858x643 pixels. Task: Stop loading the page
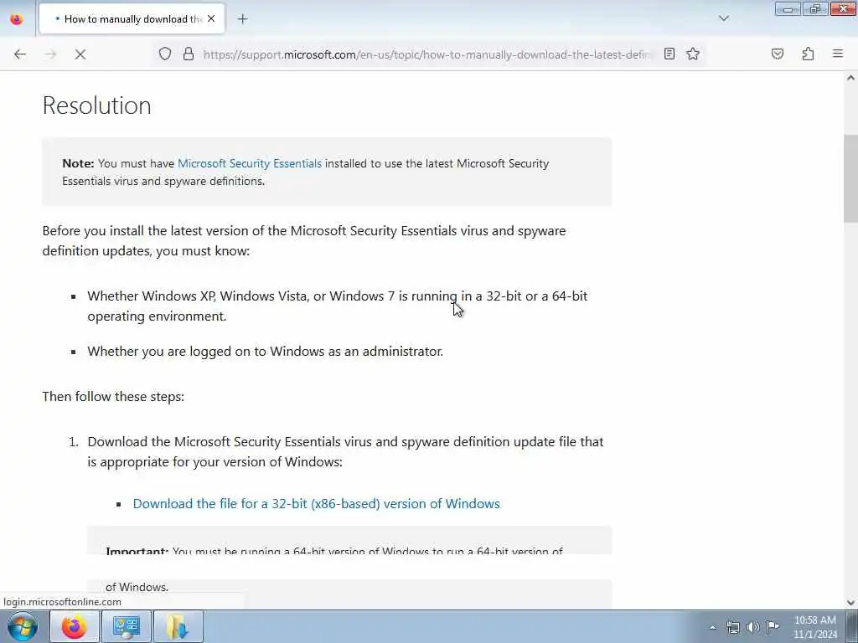click(80, 54)
